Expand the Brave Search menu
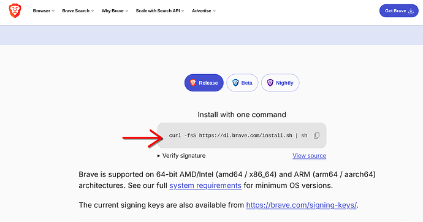The image size is (423, 222). (x=78, y=11)
